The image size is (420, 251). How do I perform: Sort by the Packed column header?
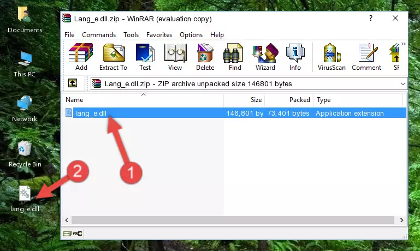[289, 100]
